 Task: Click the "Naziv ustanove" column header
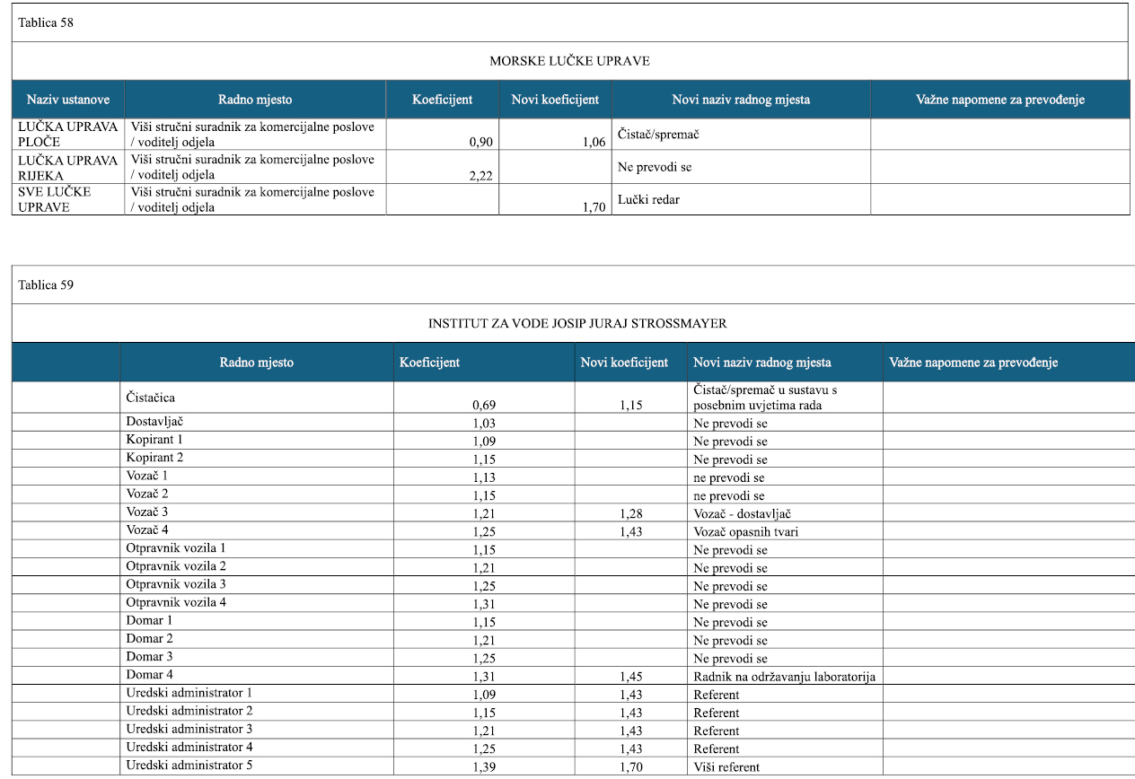68,100
